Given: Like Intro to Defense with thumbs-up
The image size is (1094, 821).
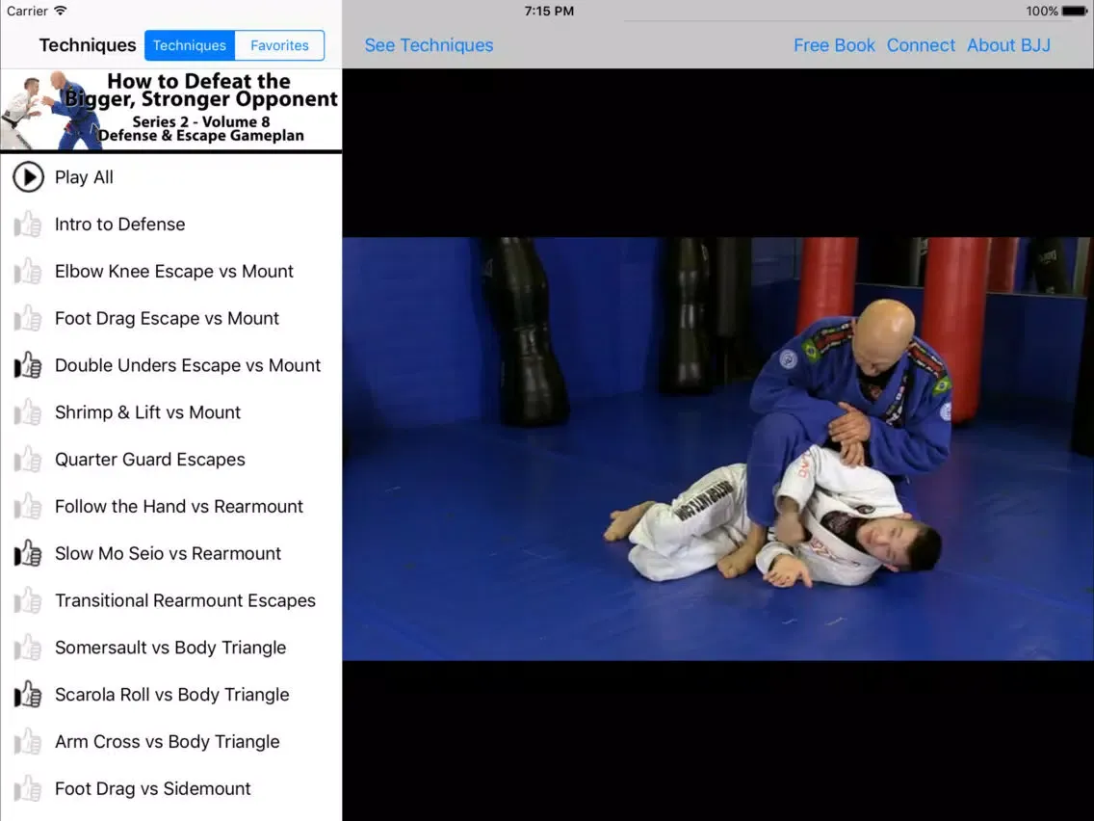Looking at the screenshot, I should [x=28, y=225].
